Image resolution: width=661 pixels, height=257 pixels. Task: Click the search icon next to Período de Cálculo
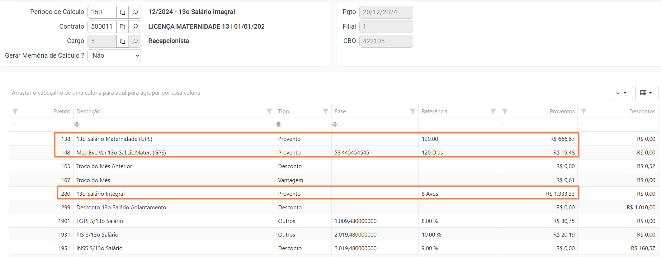(135, 12)
